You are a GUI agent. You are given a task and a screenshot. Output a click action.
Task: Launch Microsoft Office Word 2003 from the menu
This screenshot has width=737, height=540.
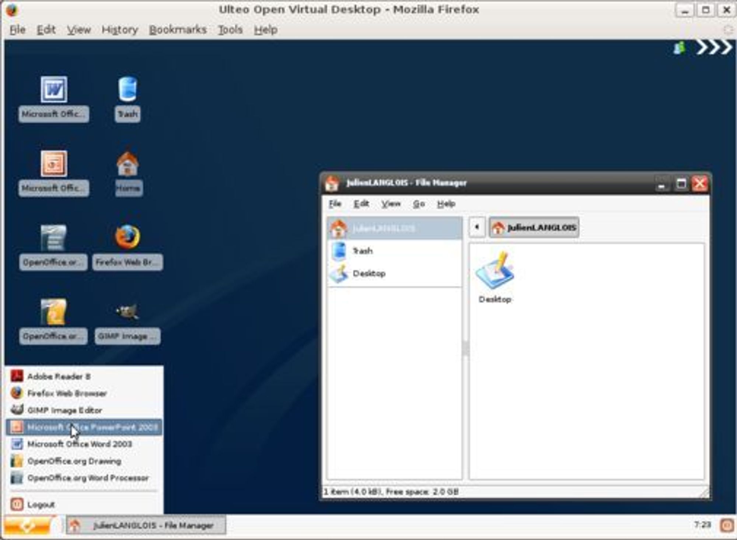click(x=84, y=444)
